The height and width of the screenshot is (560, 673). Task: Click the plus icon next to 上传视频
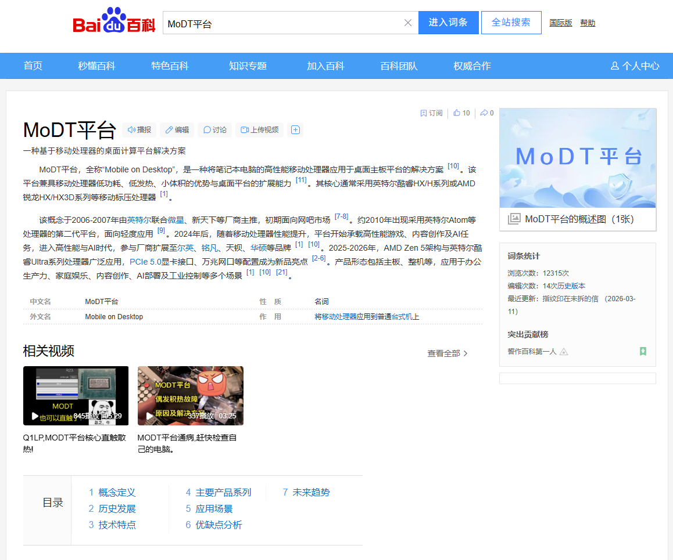[x=295, y=130]
